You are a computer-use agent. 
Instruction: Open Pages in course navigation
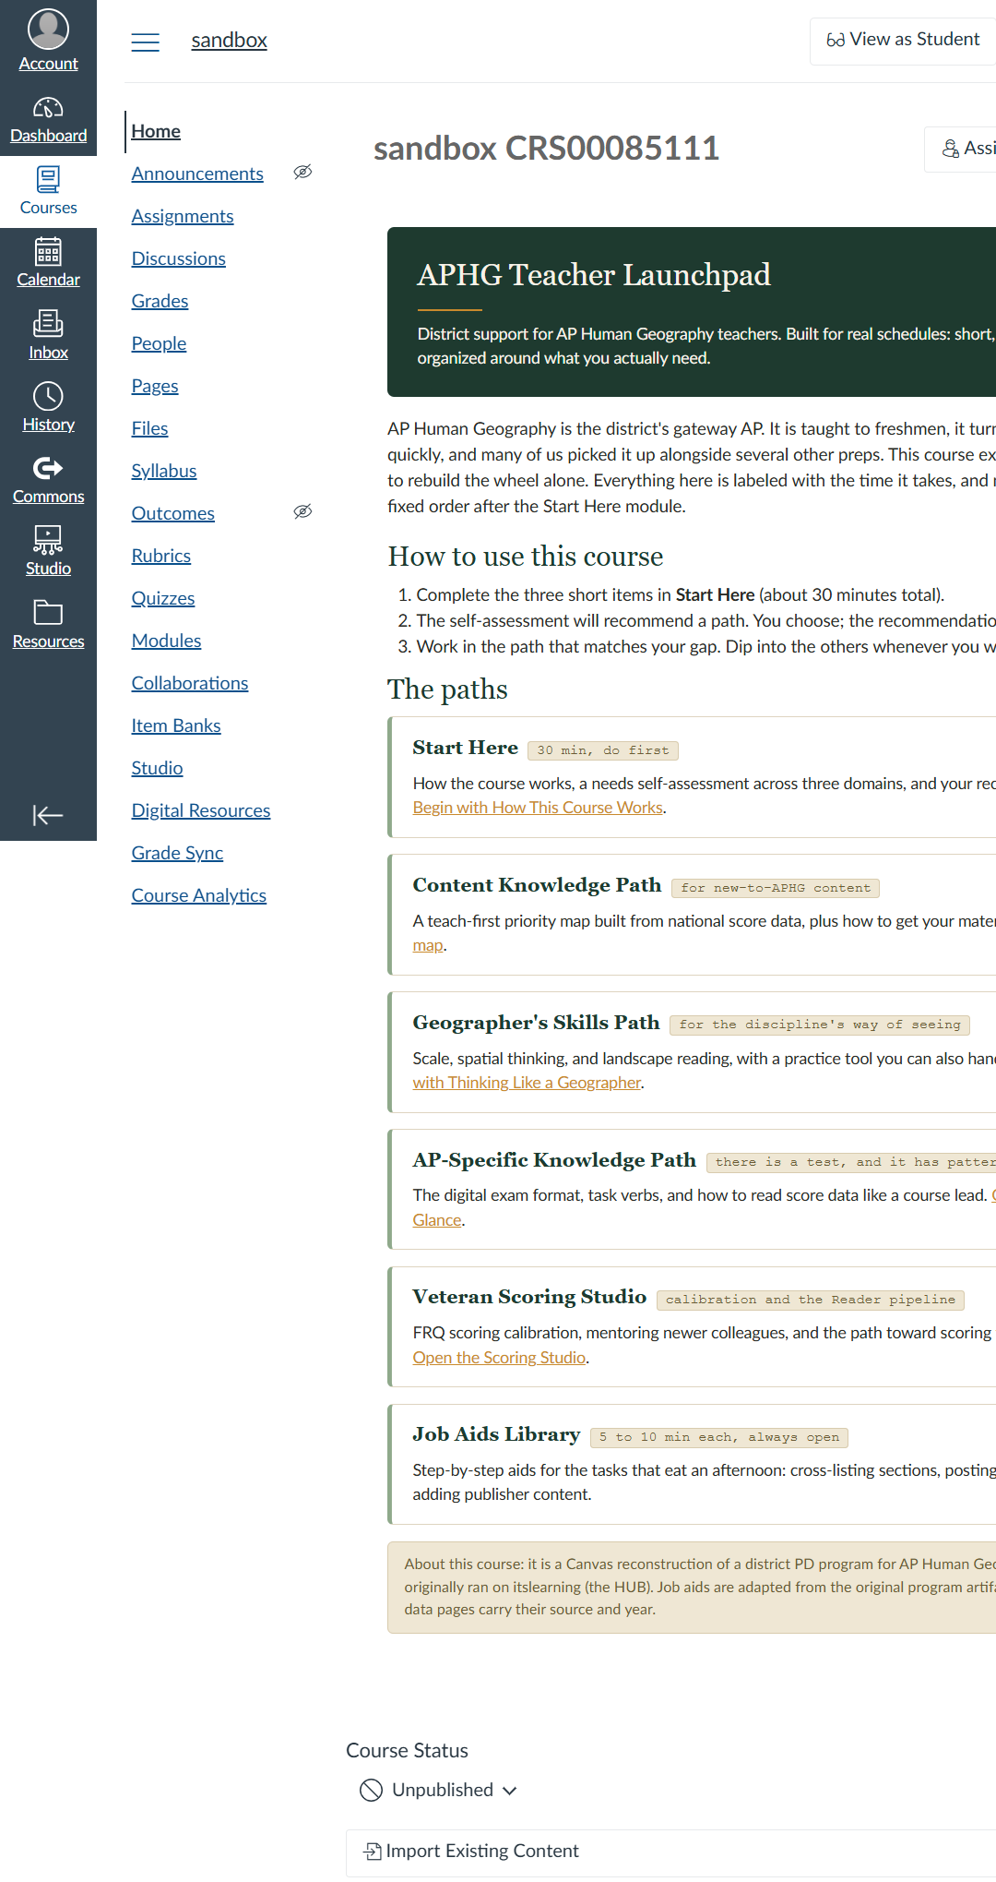[x=155, y=386]
